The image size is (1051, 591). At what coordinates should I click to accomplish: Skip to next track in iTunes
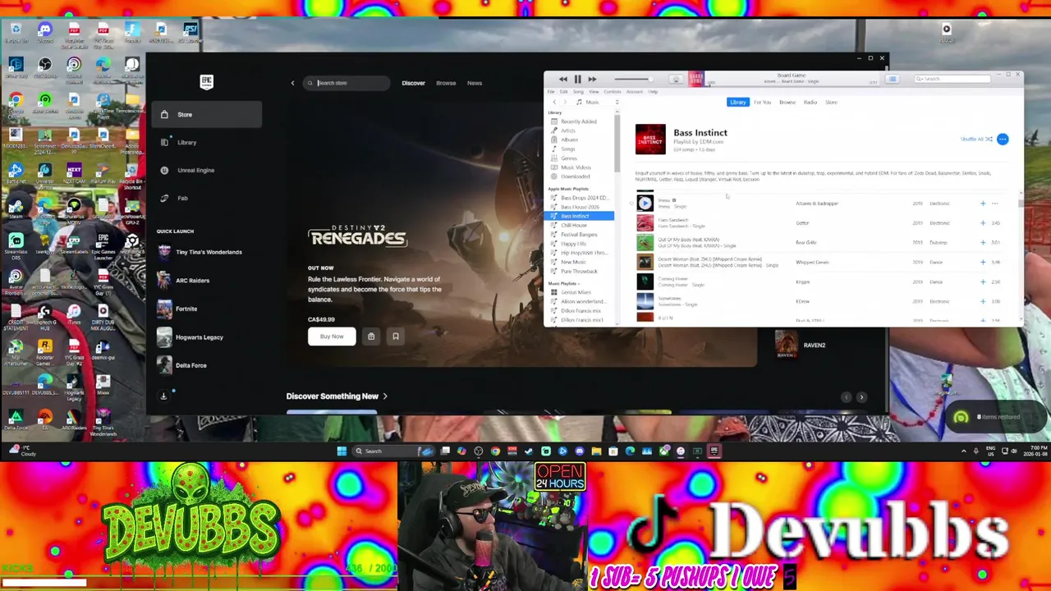point(592,80)
